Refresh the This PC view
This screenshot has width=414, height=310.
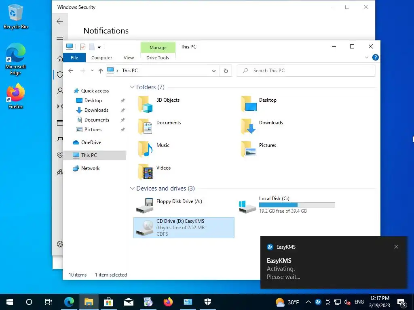[x=226, y=71]
